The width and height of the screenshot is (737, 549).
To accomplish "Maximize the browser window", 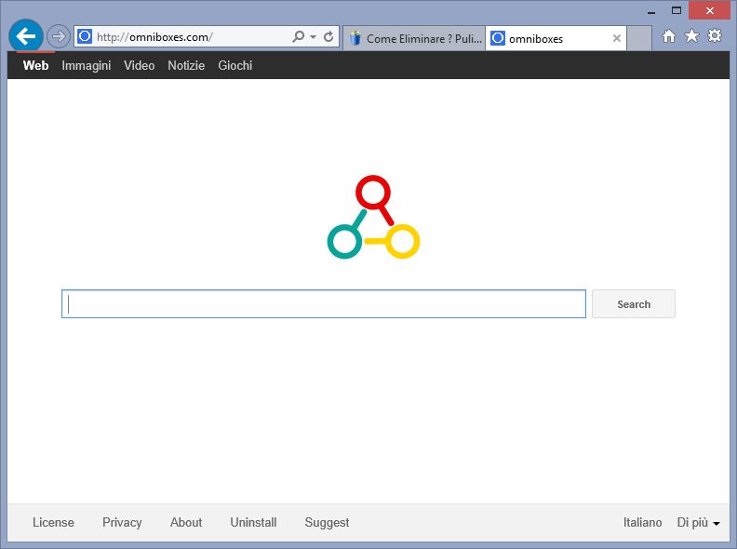I will 676,10.
